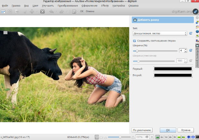Click the zoom-in icon in status bar

133,137
